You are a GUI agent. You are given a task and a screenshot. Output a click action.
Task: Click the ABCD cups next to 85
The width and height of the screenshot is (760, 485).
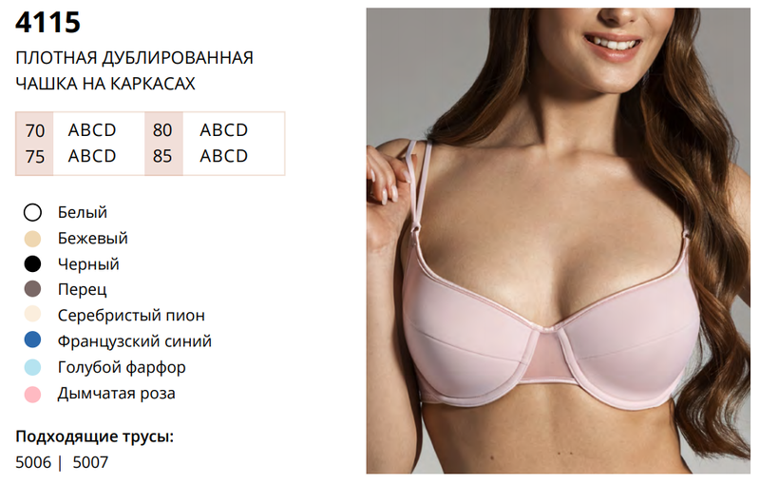[x=224, y=156]
